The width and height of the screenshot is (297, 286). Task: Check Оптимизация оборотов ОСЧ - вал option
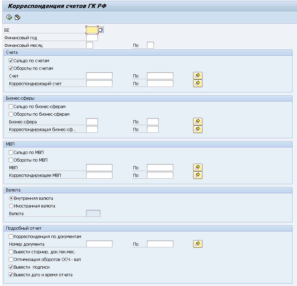click(x=11, y=260)
